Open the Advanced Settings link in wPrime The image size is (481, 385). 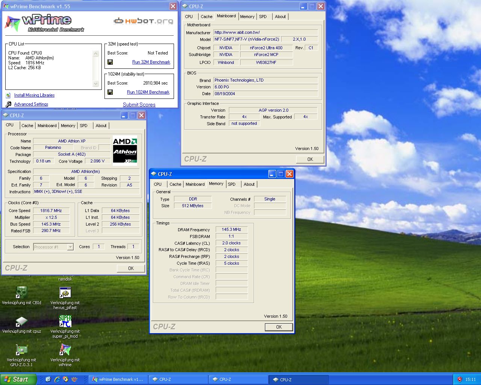pos(31,104)
